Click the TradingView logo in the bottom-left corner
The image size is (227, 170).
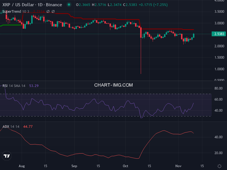point(7,156)
